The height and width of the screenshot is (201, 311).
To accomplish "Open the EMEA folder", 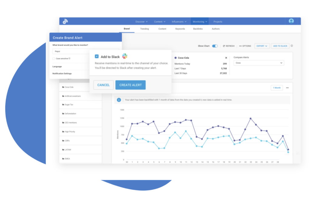I will click(80, 159).
